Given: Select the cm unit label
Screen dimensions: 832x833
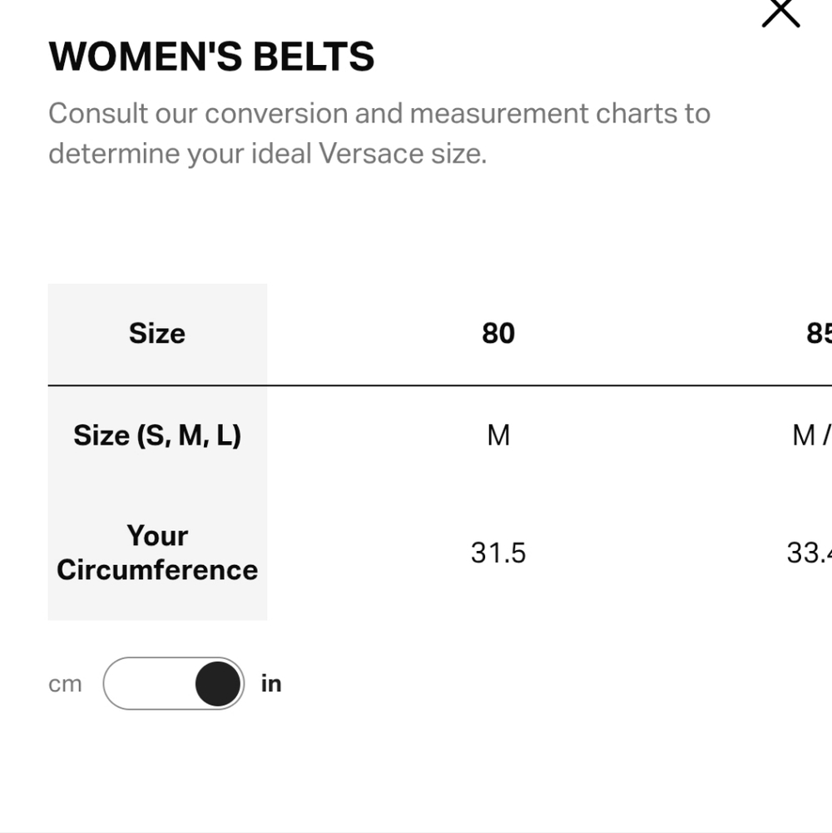Looking at the screenshot, I should click(65, 684).
